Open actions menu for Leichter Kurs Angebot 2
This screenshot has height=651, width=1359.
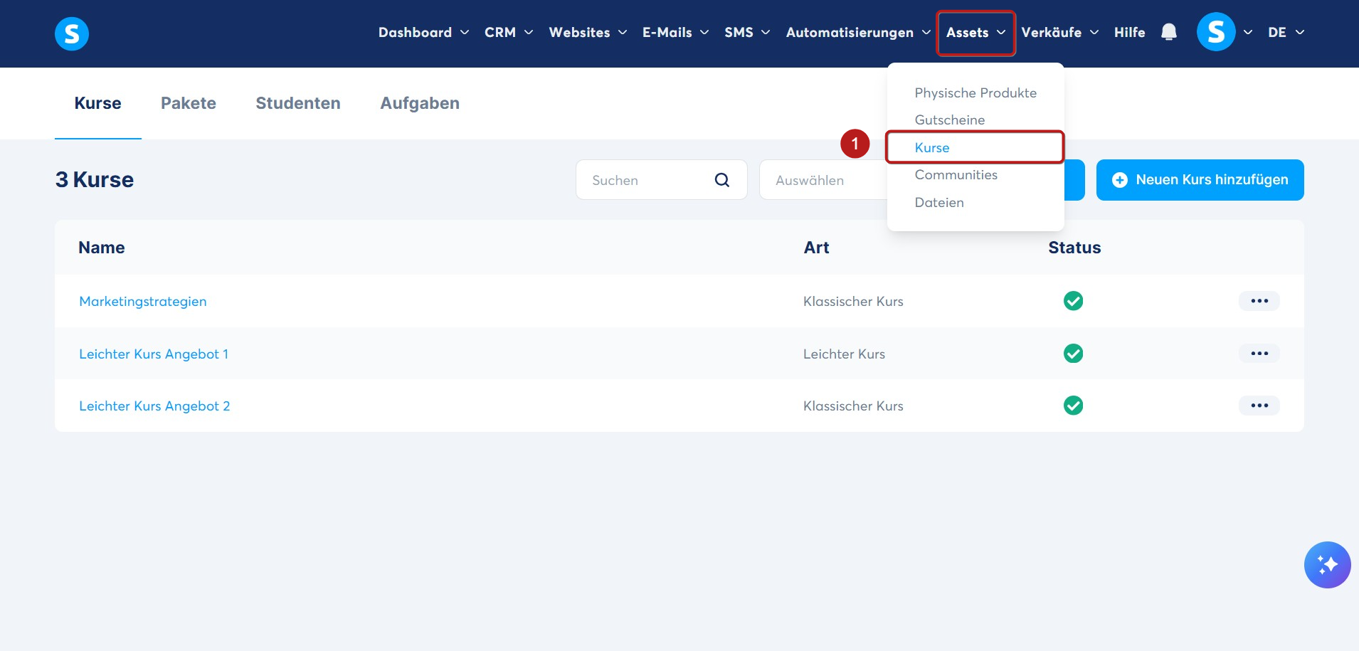[1259, 406]
